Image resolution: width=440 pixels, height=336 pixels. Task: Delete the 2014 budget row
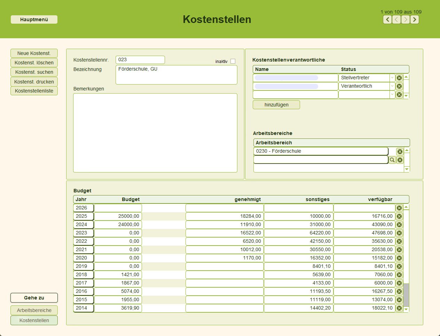(x=399, y=308)
